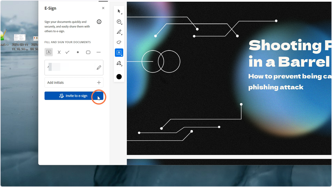332x187 pixels.
Task: Open the E-Sign info icon
Action: tap(99, 22)
